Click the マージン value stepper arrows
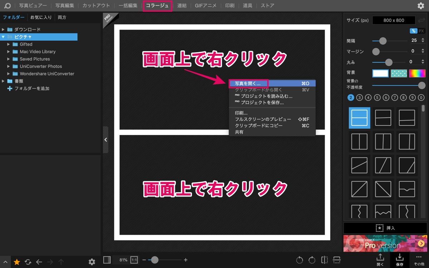Viewport: 429px width, 268px height. tap(423, 51)
